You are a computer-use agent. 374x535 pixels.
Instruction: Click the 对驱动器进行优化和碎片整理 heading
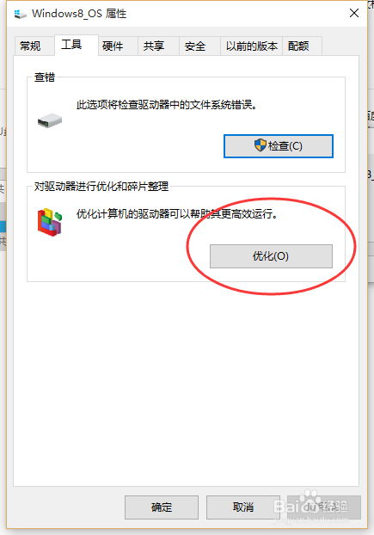(x=101, y=187)
